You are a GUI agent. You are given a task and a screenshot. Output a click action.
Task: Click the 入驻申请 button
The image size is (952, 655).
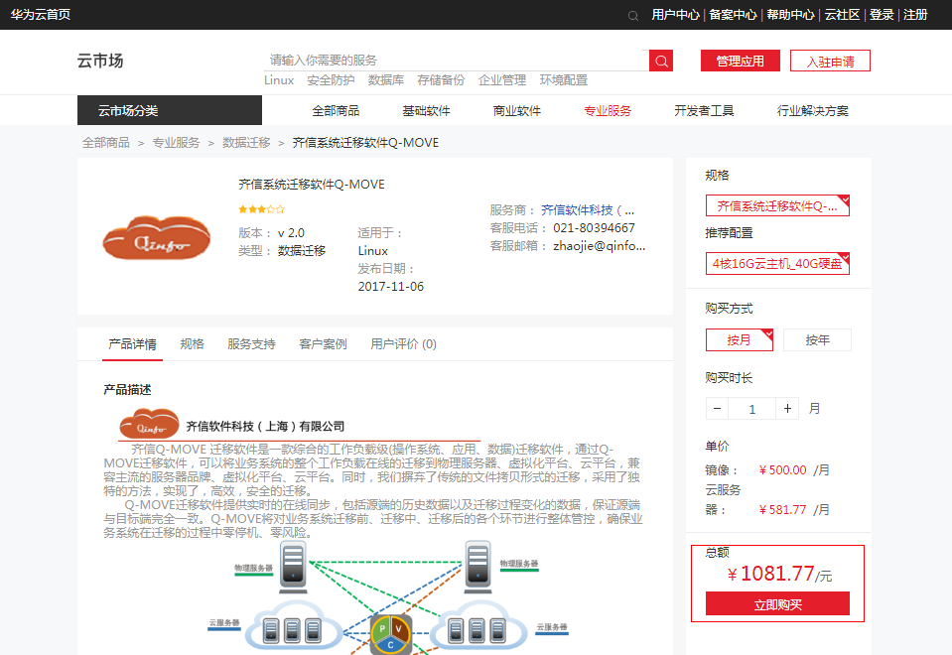[x=830, y=61]
